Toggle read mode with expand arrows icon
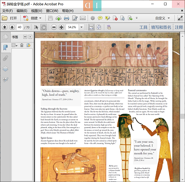 pos(180,18)
